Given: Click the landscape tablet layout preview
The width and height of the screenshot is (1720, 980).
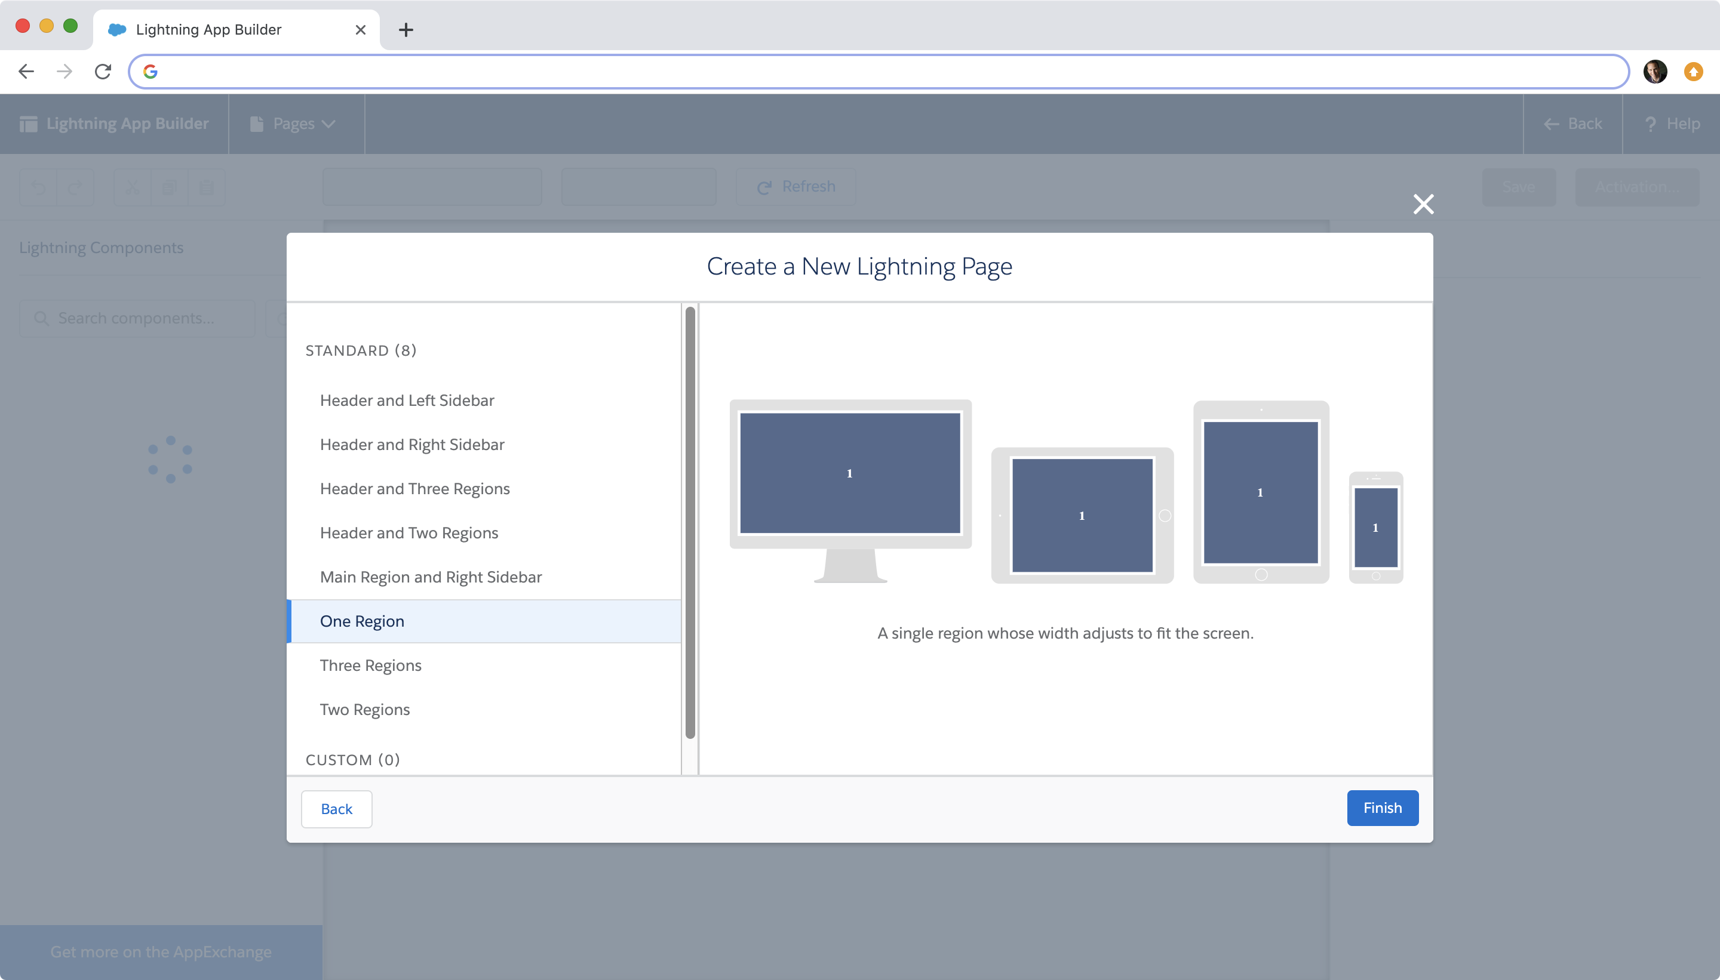Looking at the screenshot, I should click(1082, 516).
